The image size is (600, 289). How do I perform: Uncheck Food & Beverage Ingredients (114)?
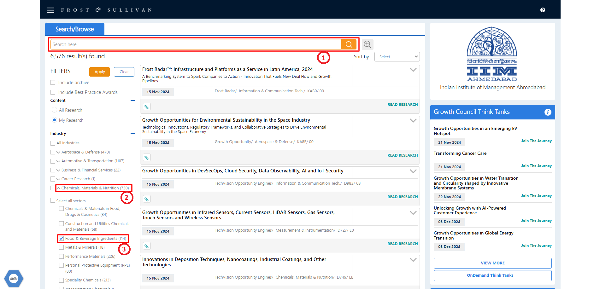62,239
